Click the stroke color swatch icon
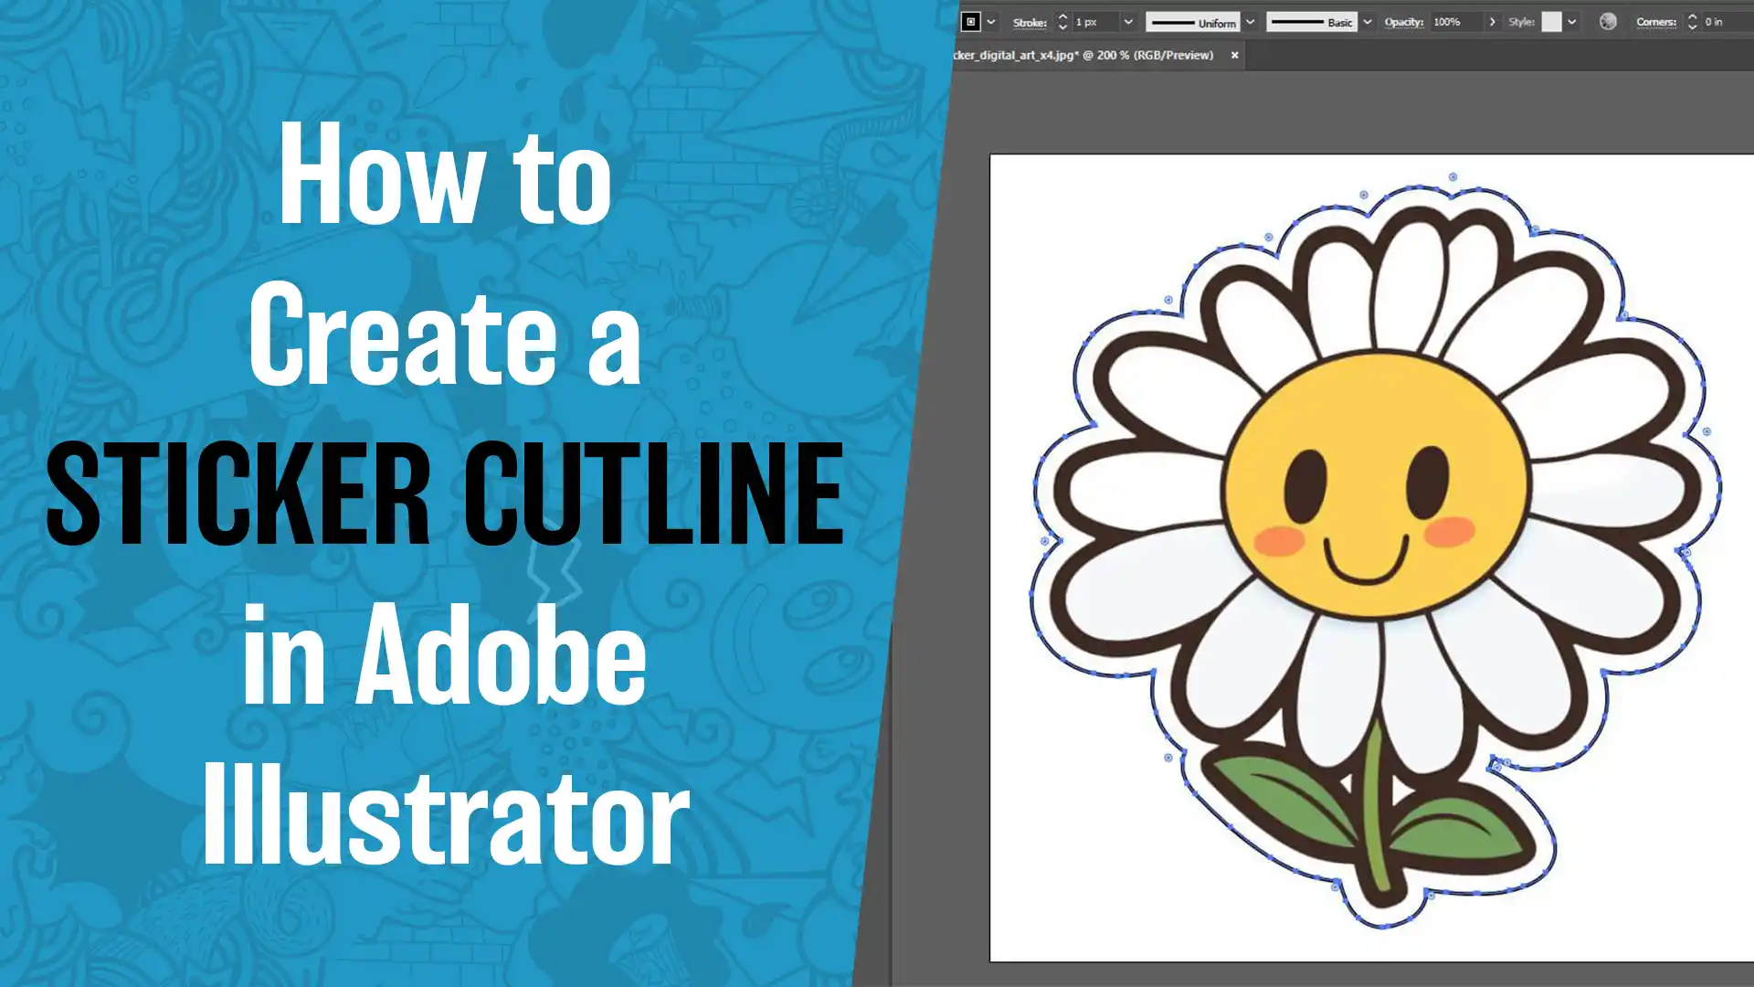The height and width of the screenshot is (987, 1754). click(x=970, y=22)
